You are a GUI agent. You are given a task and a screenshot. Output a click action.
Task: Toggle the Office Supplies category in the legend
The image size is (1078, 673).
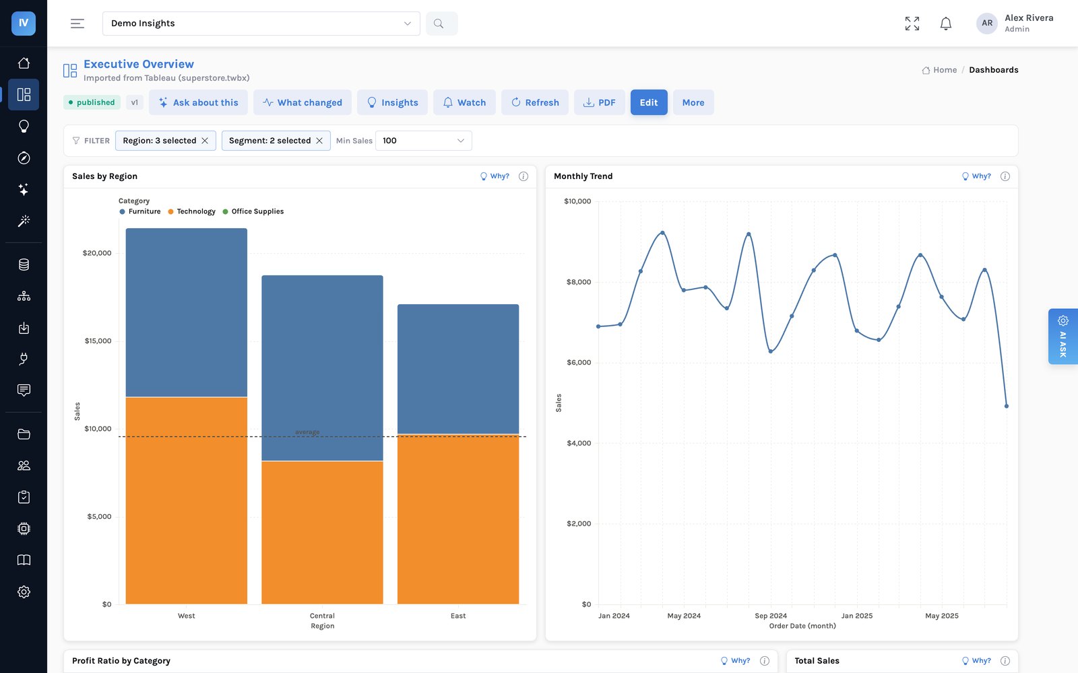tap(253, 211)
